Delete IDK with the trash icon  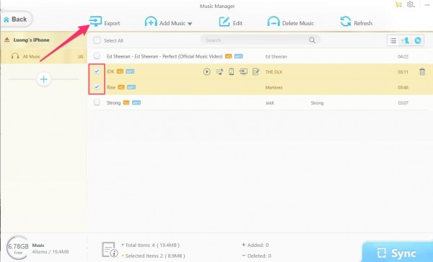tap(422, 71)
